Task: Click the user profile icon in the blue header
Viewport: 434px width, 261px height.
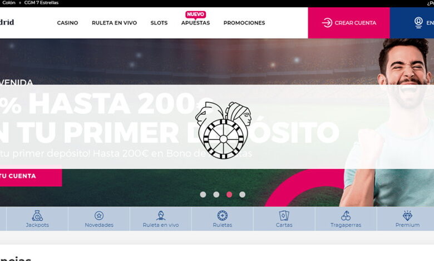Action: coord(418,23)
